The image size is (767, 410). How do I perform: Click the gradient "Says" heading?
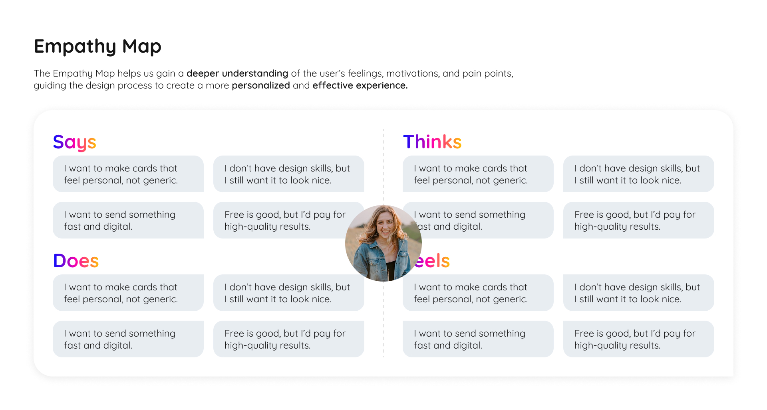coord(75,142)
